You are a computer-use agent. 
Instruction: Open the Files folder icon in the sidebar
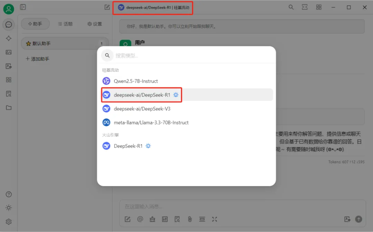pyautogui.click(x=9, y=107)
